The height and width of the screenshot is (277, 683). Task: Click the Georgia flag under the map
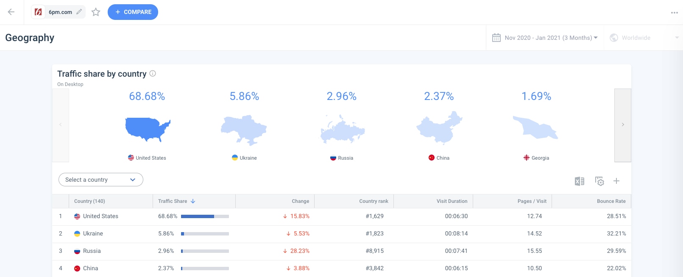point(527,158)
